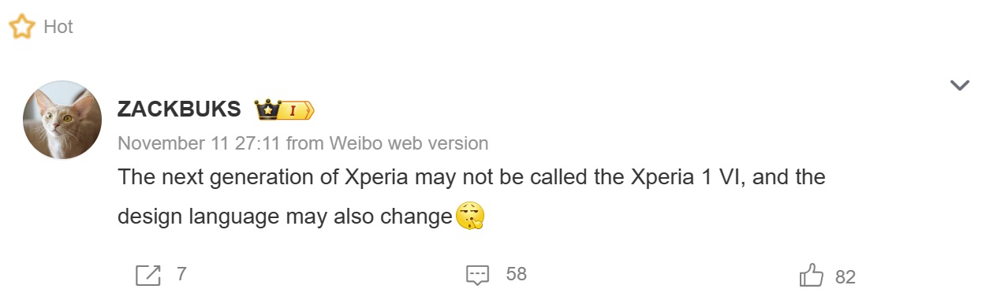
Task: Click the shushing face emoji
Action: 469,216
